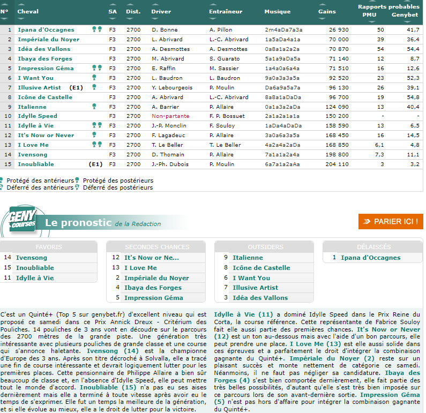
Task: Open Inoubliable in the runners table
Action: coord(36,164)
